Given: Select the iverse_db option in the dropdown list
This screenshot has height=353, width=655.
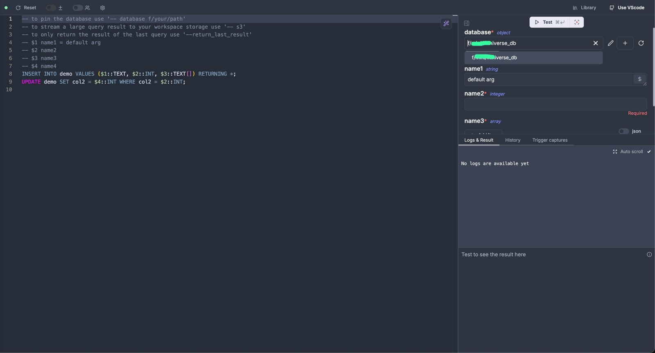Looking at the screenshot, I should (533, 58).
